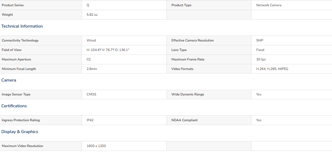
Task: Click the CMOS sensor type value
Action: coord(91,94)
